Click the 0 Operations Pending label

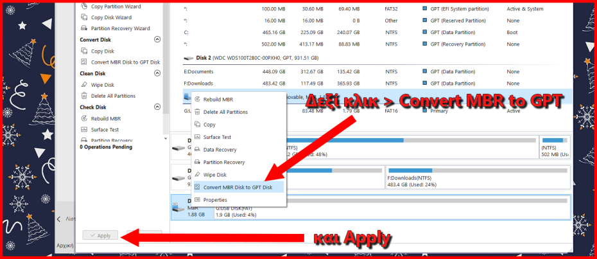(106, 147)
